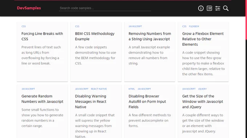Click the magnifying glass search icon

[226, 8]
